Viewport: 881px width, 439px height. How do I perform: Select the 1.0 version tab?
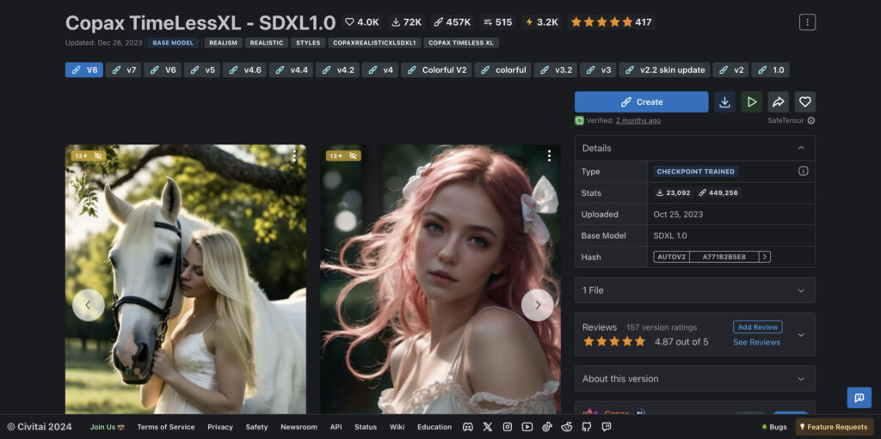770,70
